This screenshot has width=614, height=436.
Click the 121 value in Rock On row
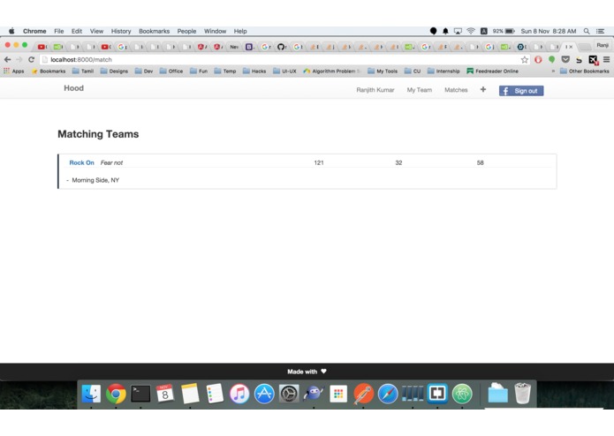(319, 162)
